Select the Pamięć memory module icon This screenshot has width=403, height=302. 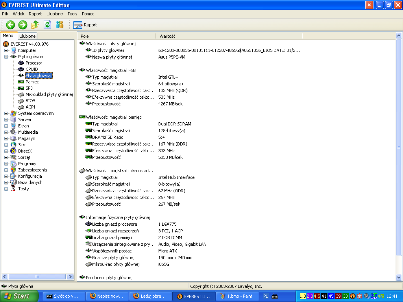(x=21, y=82)
